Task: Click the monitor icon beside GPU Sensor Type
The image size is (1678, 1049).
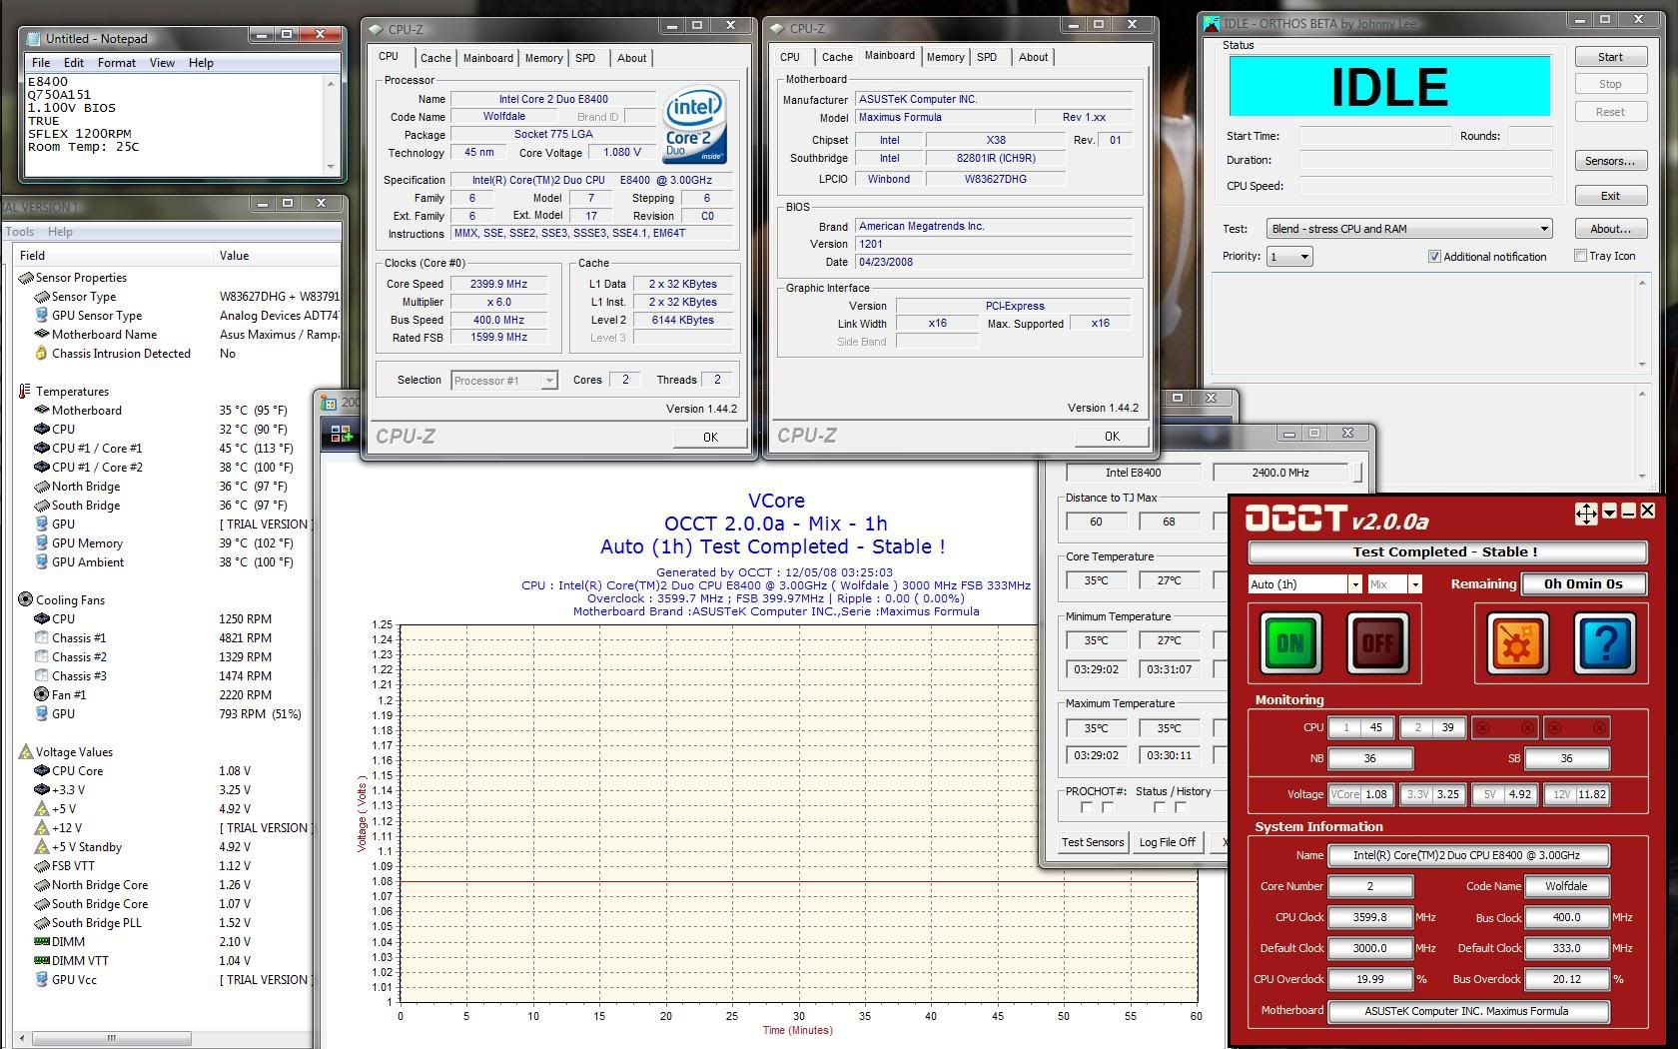Action: (x=41, y=316)
